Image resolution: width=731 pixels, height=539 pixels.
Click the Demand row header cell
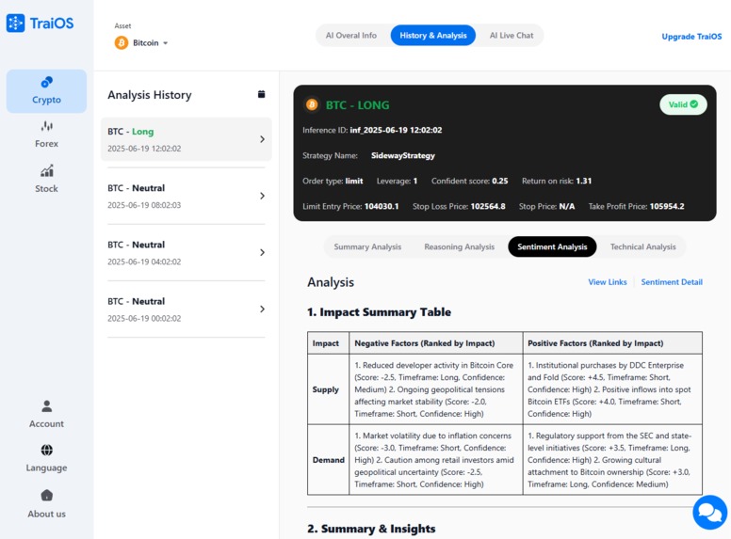tap(328, 460)
